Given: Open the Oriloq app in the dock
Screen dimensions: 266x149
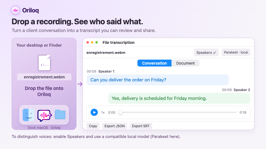Looking at the screenshot, I should 44,115.
